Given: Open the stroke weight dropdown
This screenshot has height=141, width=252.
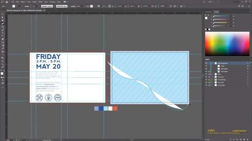Looking at the screenshot, I should [x=39, y=6].
